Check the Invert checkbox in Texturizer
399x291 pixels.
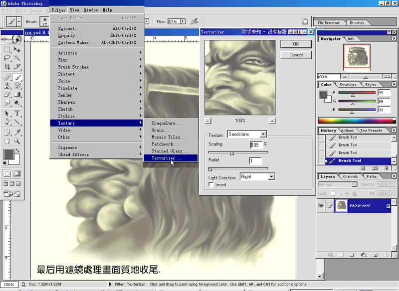pos(211,185)
